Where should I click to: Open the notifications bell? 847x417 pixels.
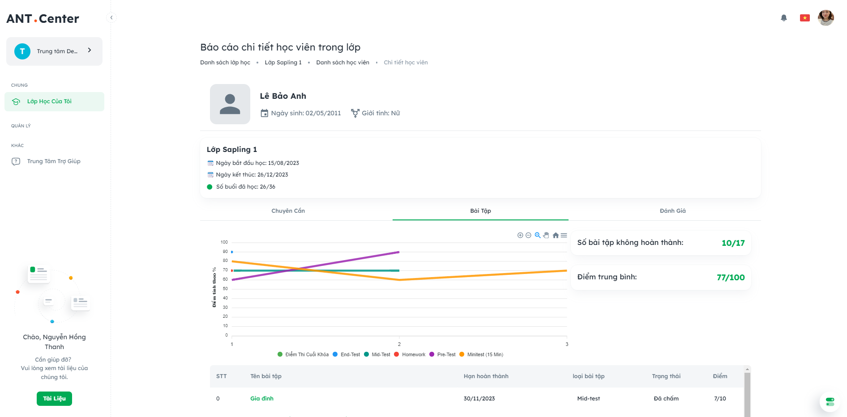pyautogui.click(x=783, y=18)
